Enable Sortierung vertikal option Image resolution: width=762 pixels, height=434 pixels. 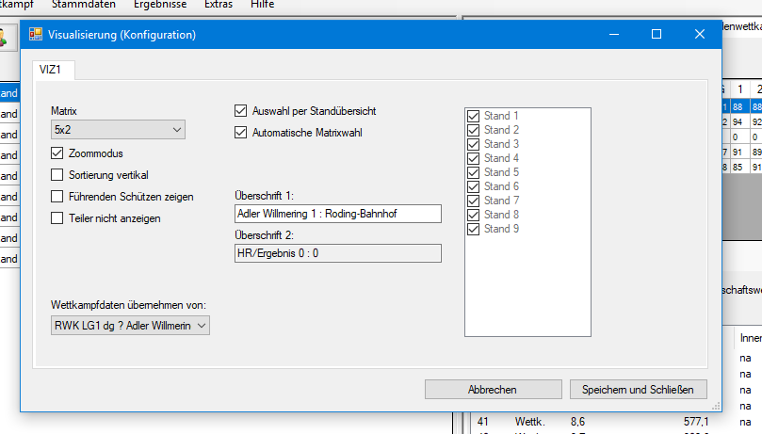(x=57, y=175)
